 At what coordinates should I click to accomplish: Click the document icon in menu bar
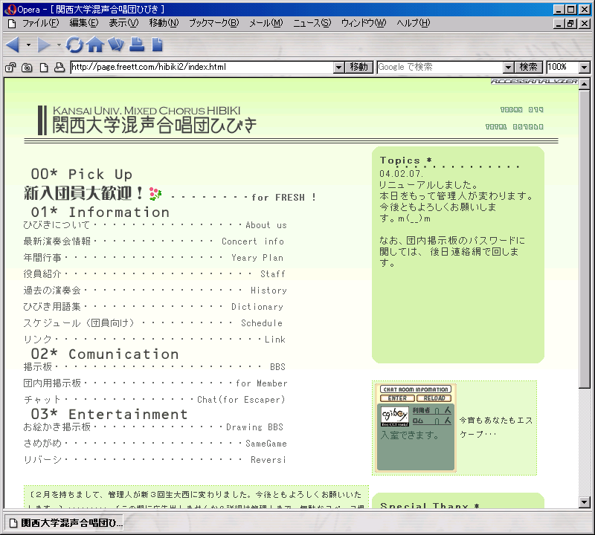(12, 24)
